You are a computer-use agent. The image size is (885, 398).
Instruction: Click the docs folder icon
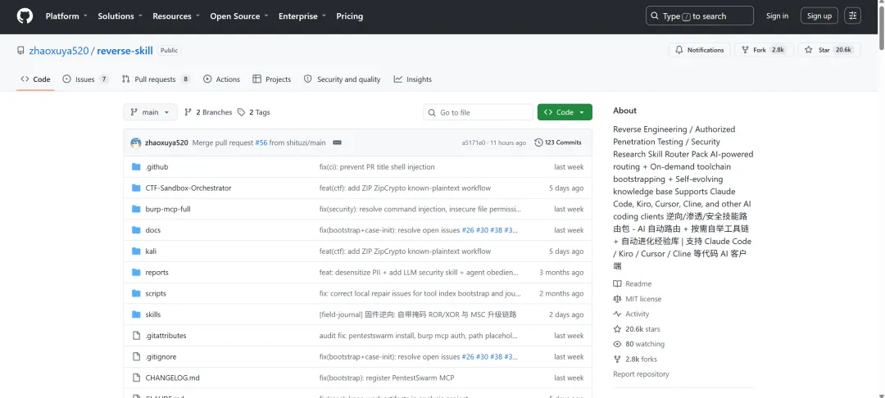[136, 230]
